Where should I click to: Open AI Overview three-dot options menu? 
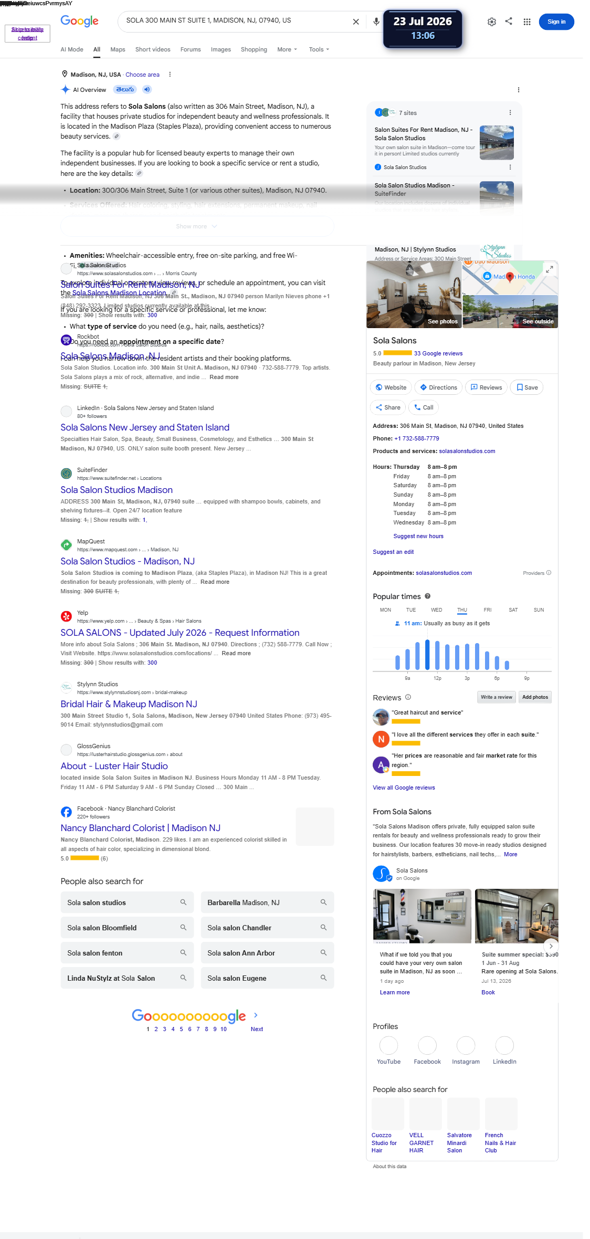[x=518, y=90]
